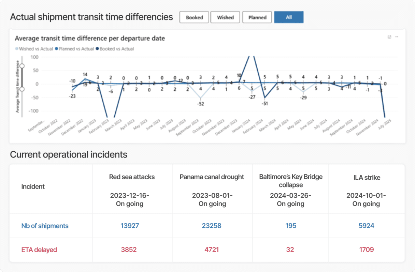
Task: Click the Nb of shipments row label
Action: (45, 226)
